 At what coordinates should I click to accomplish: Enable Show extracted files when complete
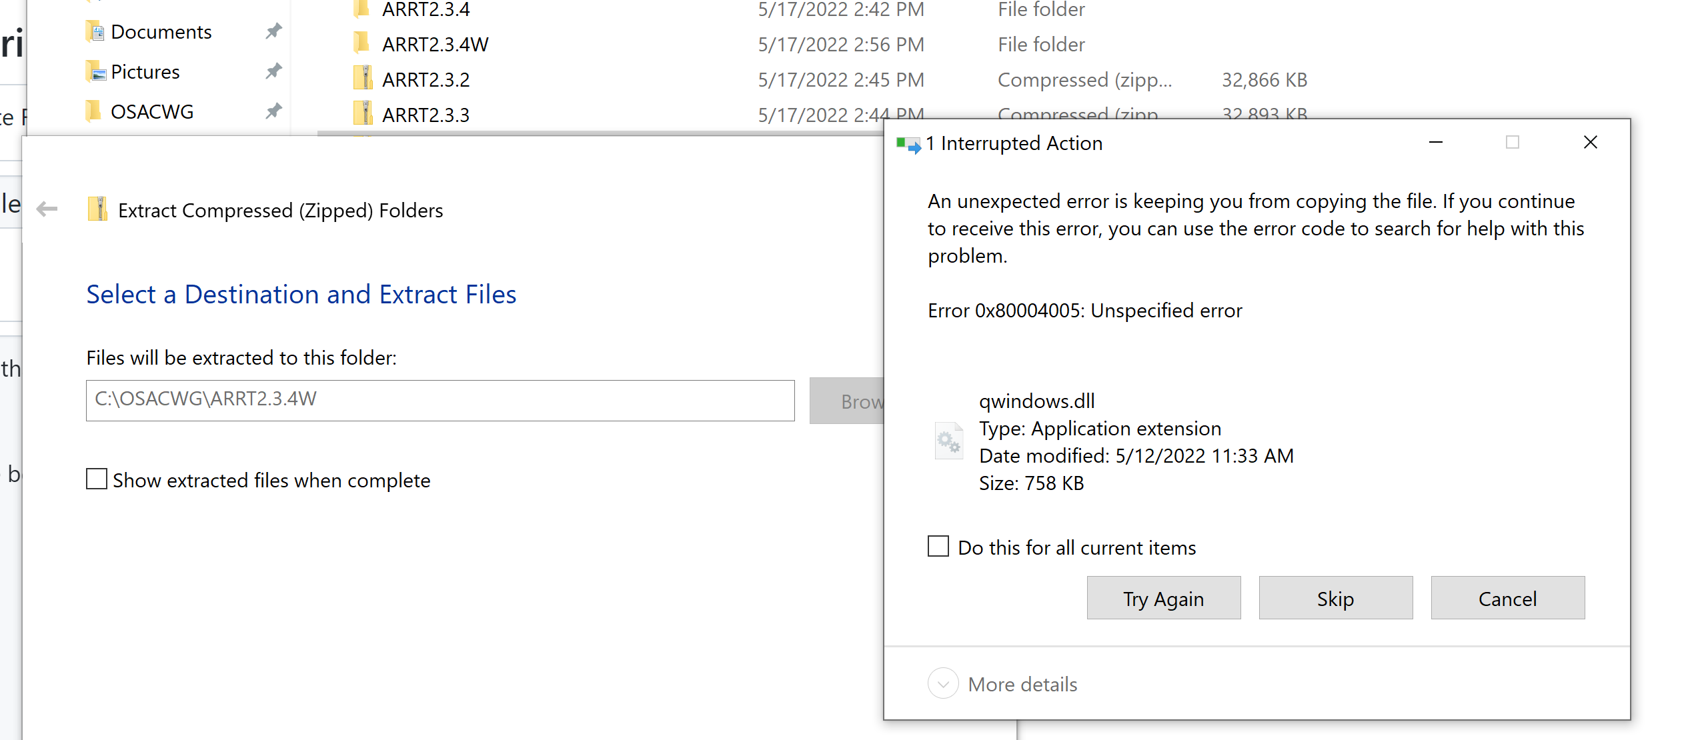(x=96, y=479)
